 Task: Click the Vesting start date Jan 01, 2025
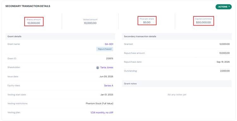coord(107,95)
